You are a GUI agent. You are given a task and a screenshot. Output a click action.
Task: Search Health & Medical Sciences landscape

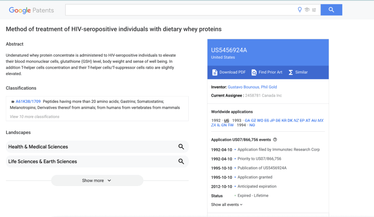pyautogui.click(x=181, y=147)
